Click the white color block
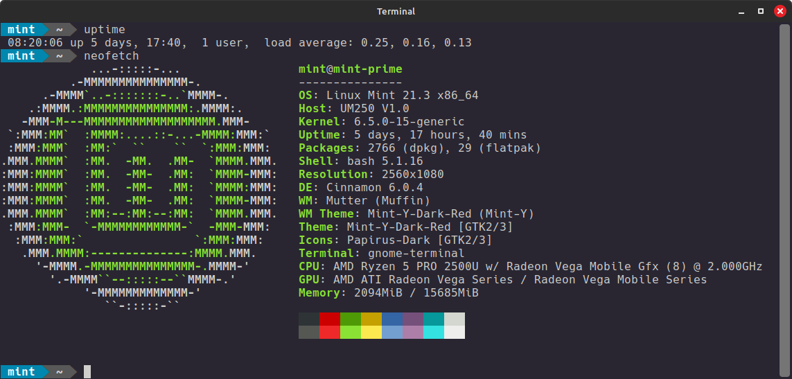 tap(454, 332)
